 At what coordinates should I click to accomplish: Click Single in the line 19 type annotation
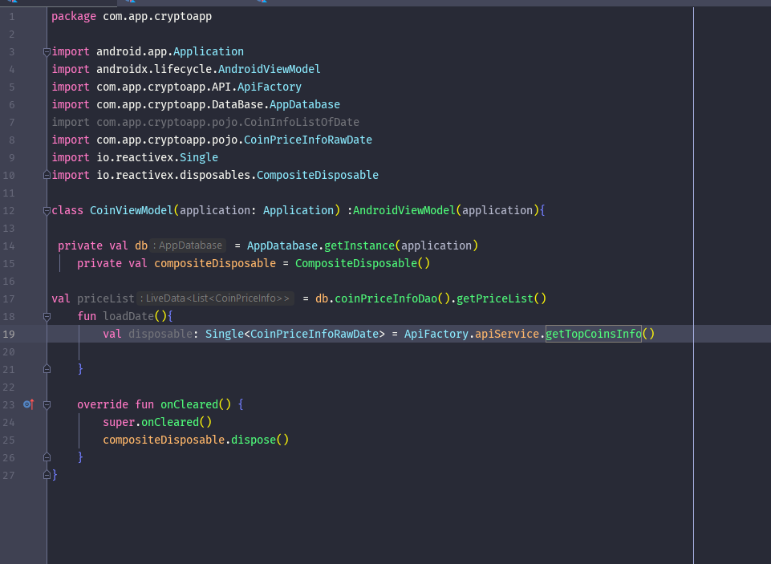point(224,334)
